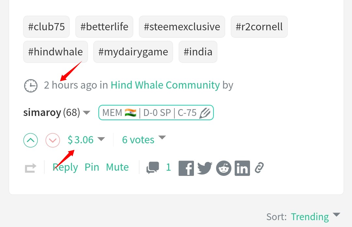Expand the $3.06 payout details dropdown
Image resolution: width=352 pixels, height=227 pixels.
click(101, 139)
